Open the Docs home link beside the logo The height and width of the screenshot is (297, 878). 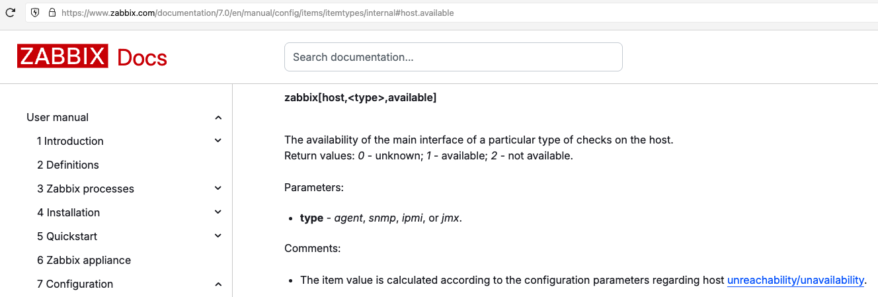pyautogui.click(x=142, y=58)
